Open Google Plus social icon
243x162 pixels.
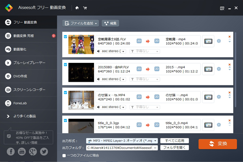[33, 152]
